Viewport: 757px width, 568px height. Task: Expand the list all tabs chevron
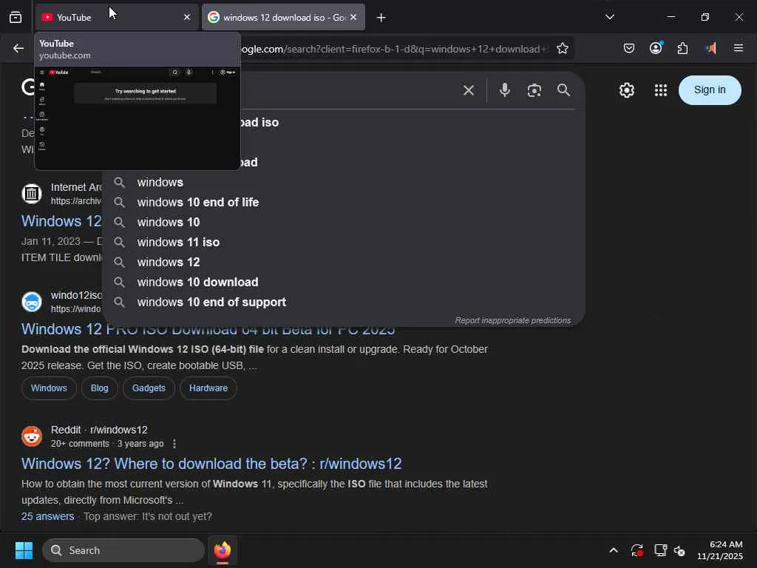tap(610, 17)
